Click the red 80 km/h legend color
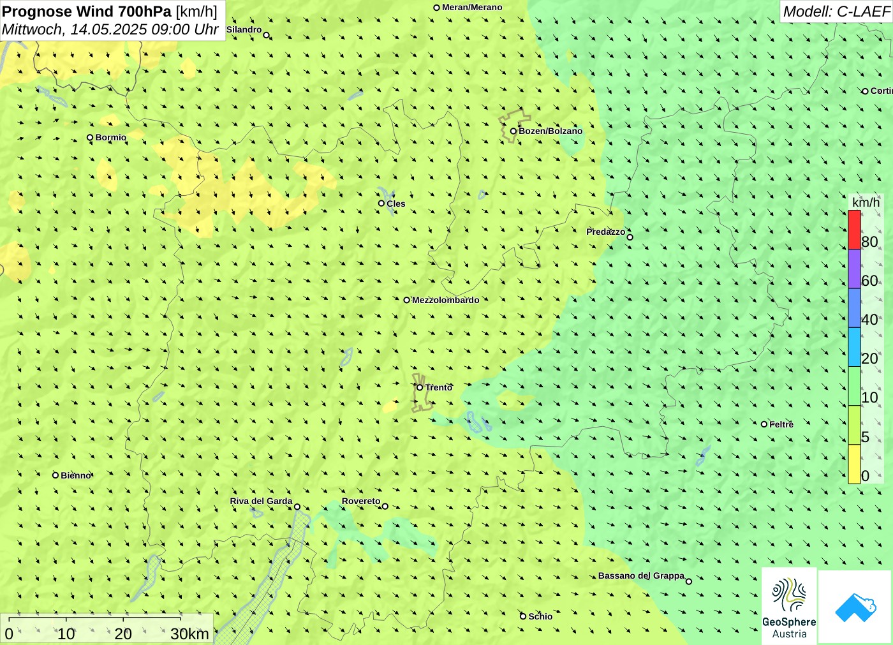The height and width of the screenshot is (645, 893). 854,230
